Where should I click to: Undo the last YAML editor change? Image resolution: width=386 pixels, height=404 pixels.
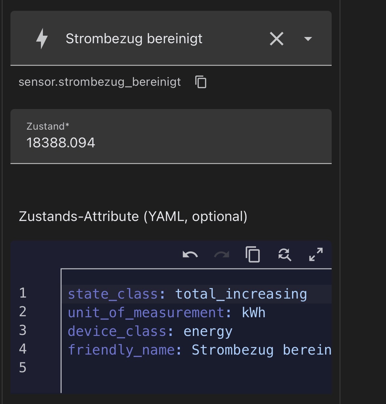pyautogui.click(x=190, y=254)
